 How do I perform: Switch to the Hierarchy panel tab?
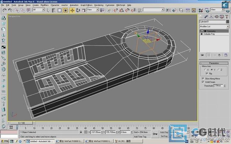(211, 17)
